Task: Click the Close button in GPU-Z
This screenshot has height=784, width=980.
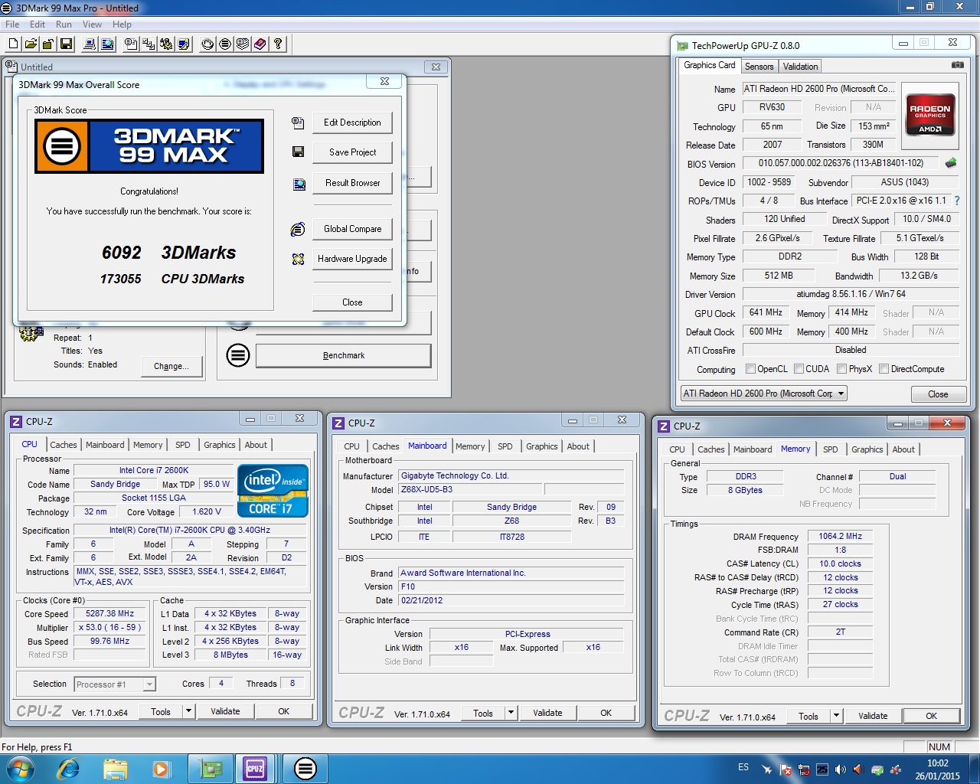Action: (x=938, y=394)
